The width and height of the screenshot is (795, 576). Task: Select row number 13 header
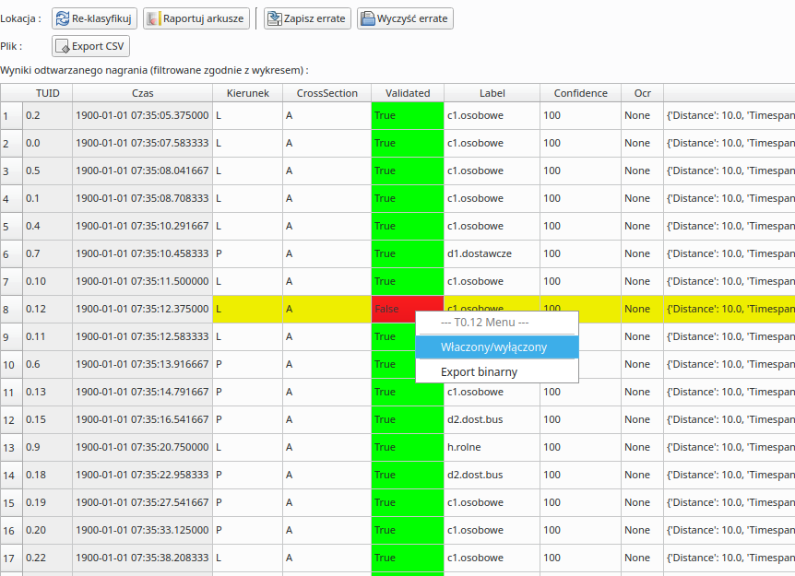[x=10, y=447]
